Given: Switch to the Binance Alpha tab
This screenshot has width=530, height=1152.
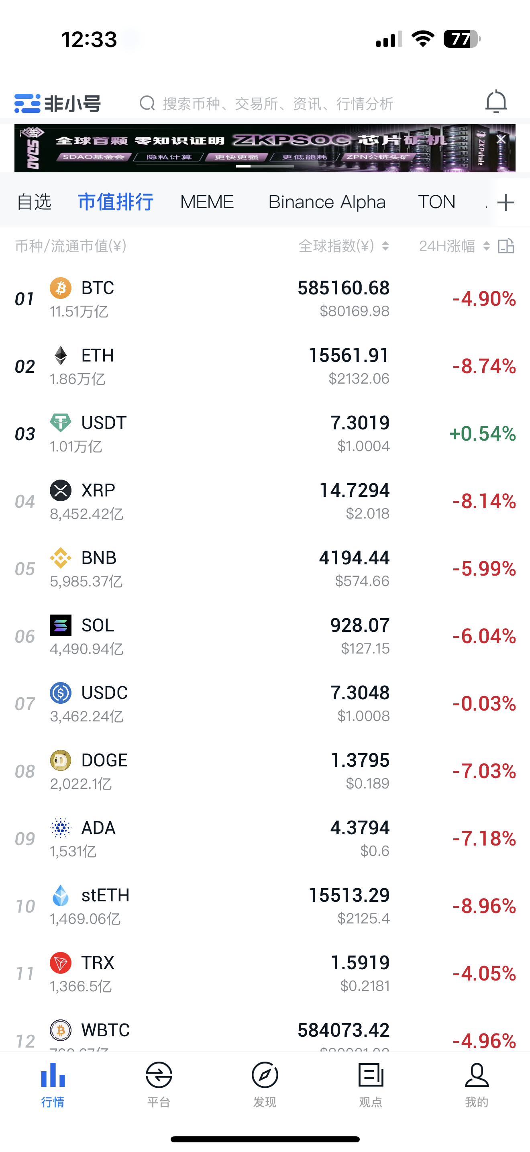Looking at the screenshot, I should pyautogui.click(x=327, y=202).
